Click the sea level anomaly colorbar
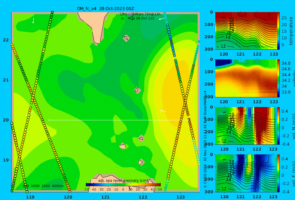Screen dimensions: 295x200 tap(123, 185)
